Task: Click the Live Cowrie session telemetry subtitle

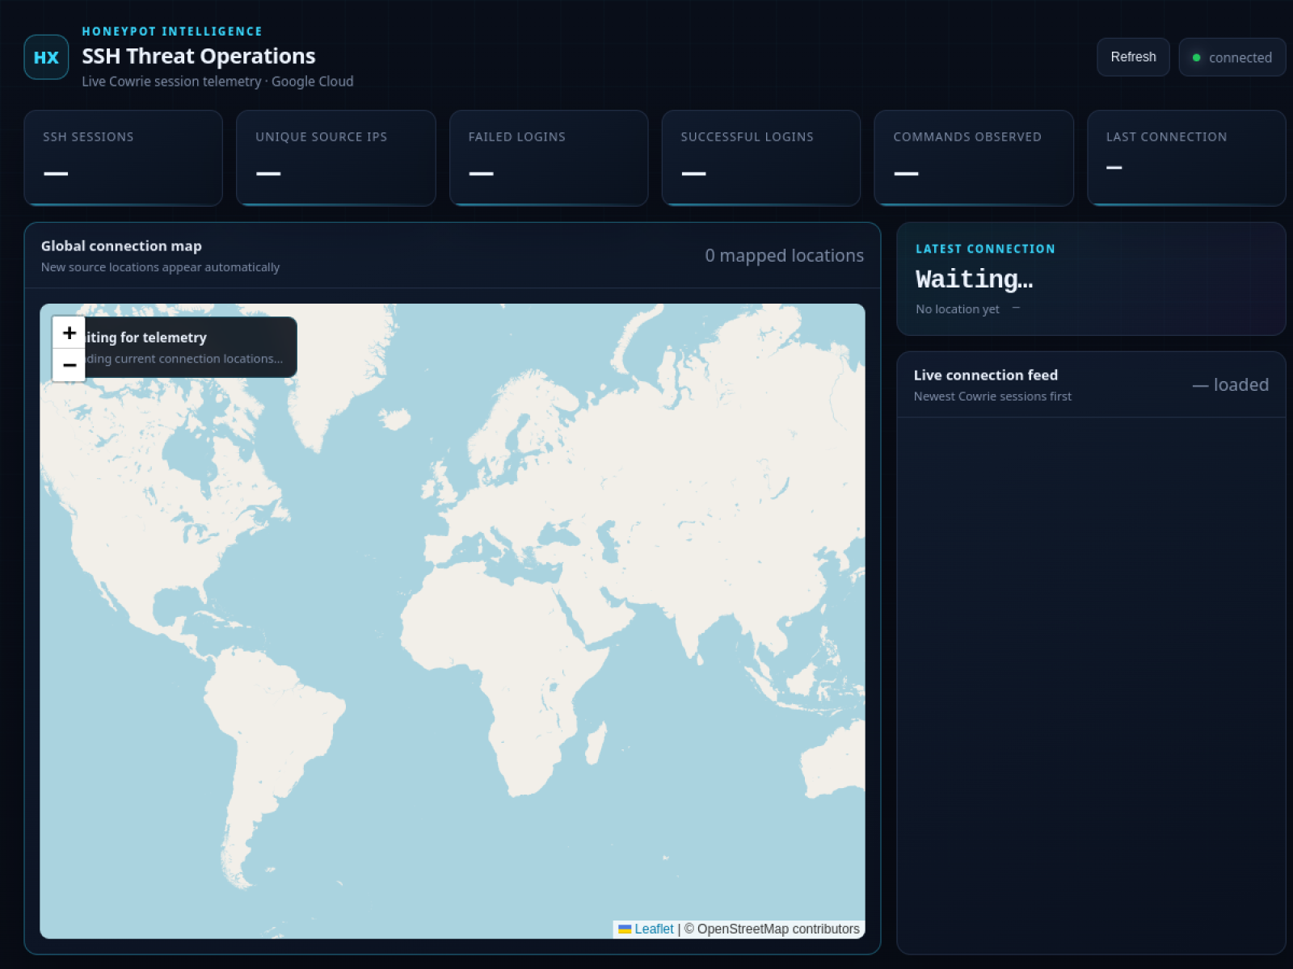Action: tap(217, 82)
